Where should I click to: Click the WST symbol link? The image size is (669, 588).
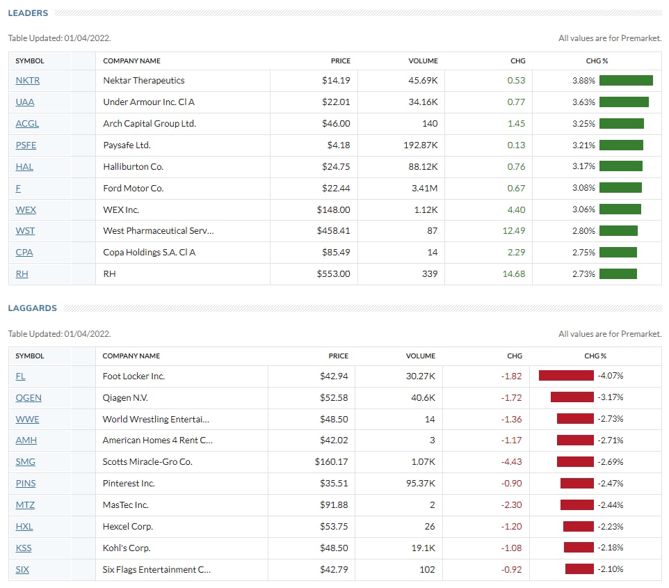25,231
